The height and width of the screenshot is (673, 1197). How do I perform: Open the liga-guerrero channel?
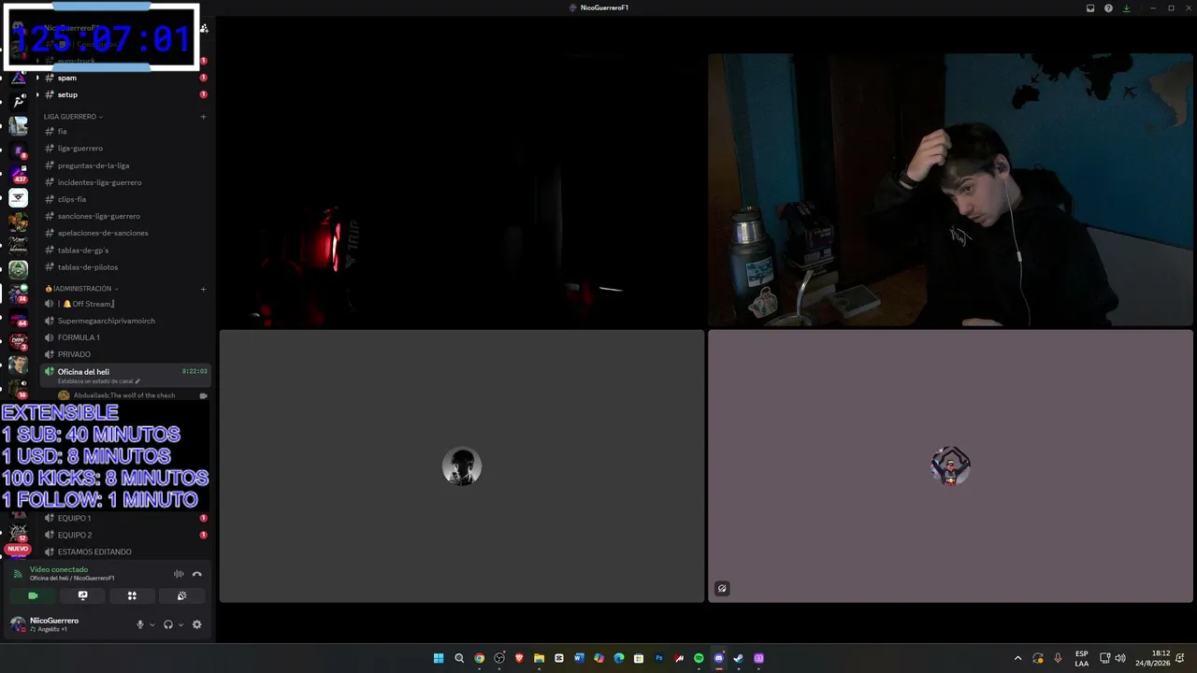click(x=123, y=148)
